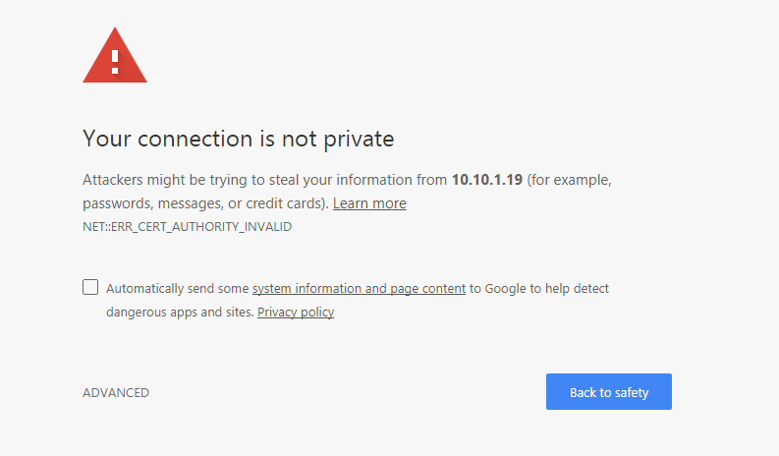Click 'passwords, messages, or credit cards' text

tap(204, 203)
